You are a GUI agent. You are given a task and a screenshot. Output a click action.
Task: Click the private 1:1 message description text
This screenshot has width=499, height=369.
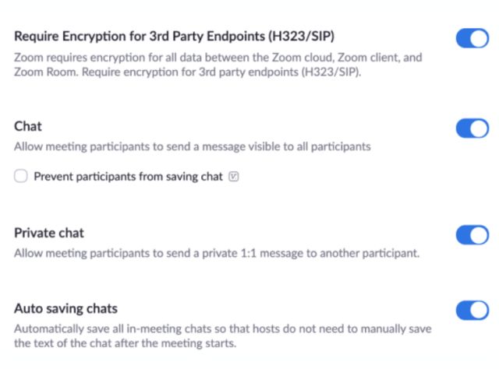coord(217,253)
